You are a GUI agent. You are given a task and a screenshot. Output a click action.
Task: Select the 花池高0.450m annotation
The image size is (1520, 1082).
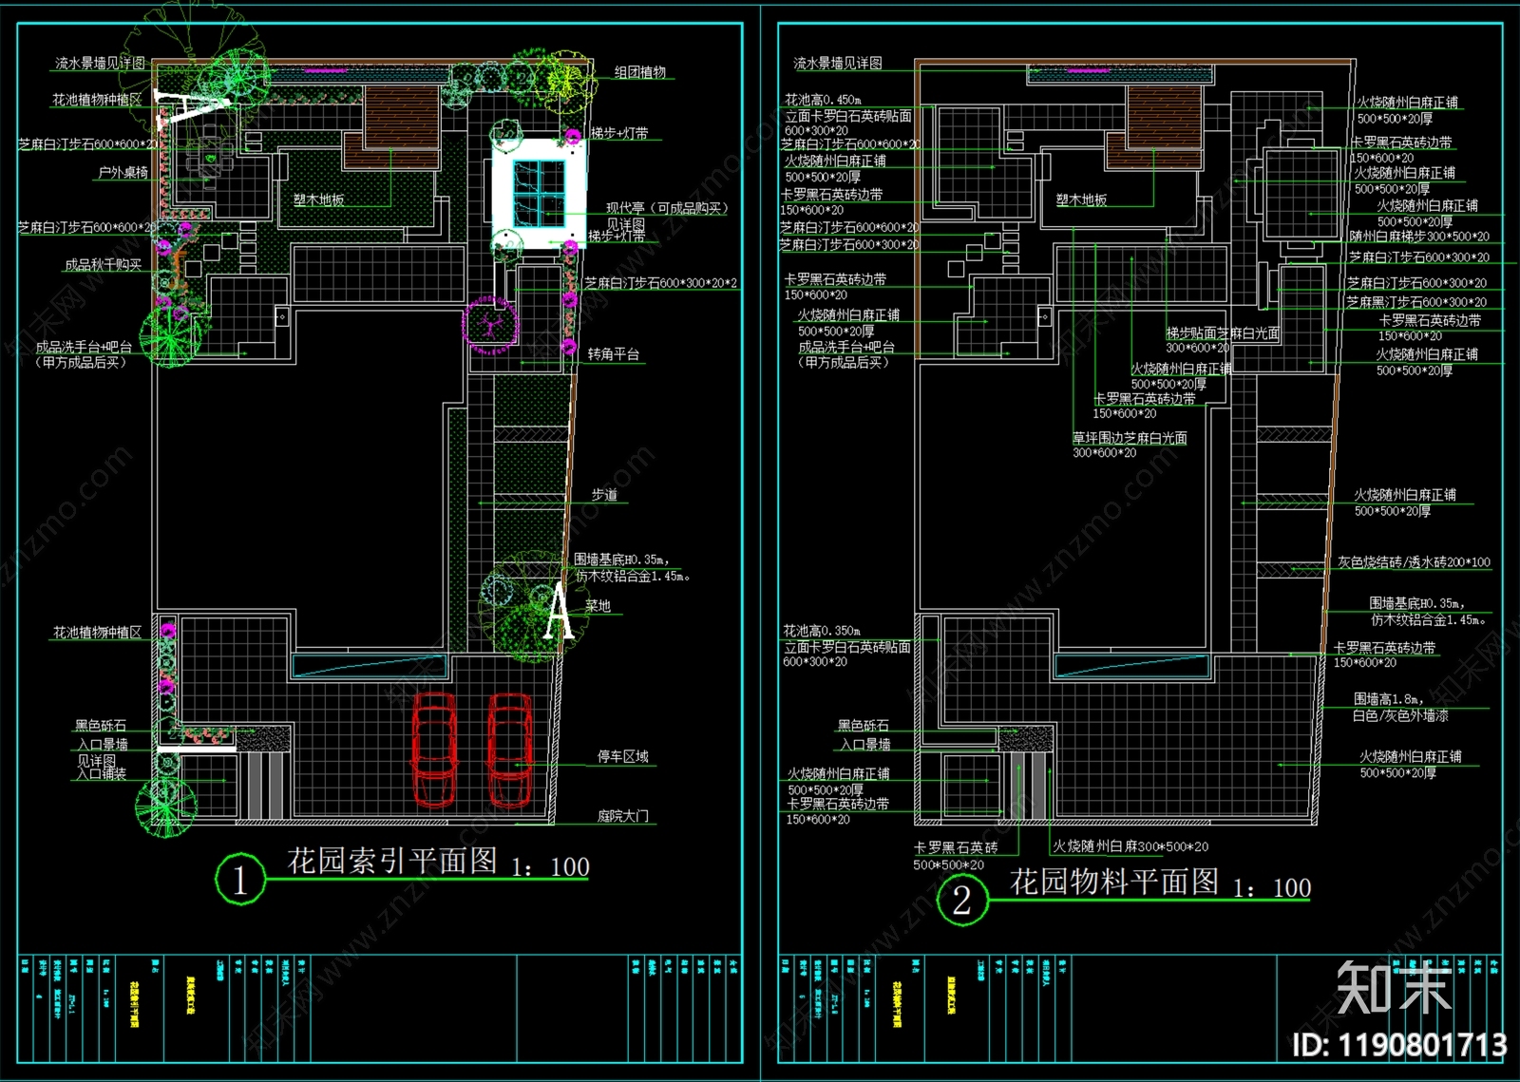click(823, 100)
